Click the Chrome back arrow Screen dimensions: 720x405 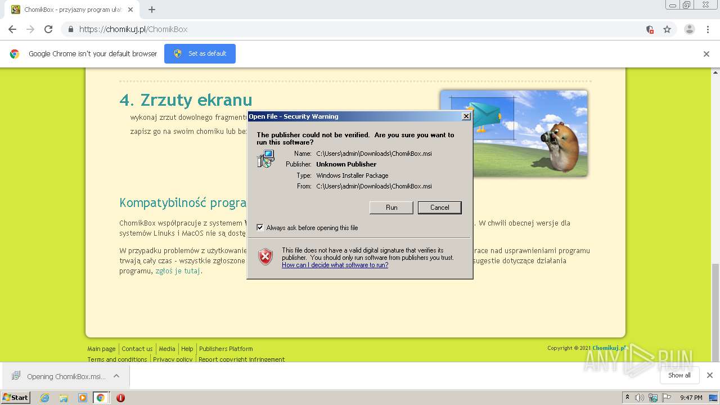(12, 29)
